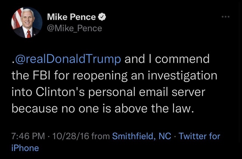Open the Smithfield, NC location link
242x159 pixels.
click(x=141, y=136)
